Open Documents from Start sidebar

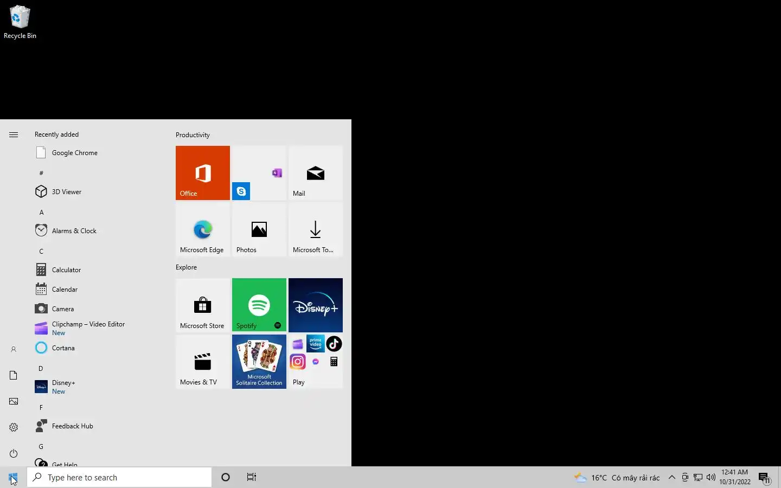click(14, 375)
